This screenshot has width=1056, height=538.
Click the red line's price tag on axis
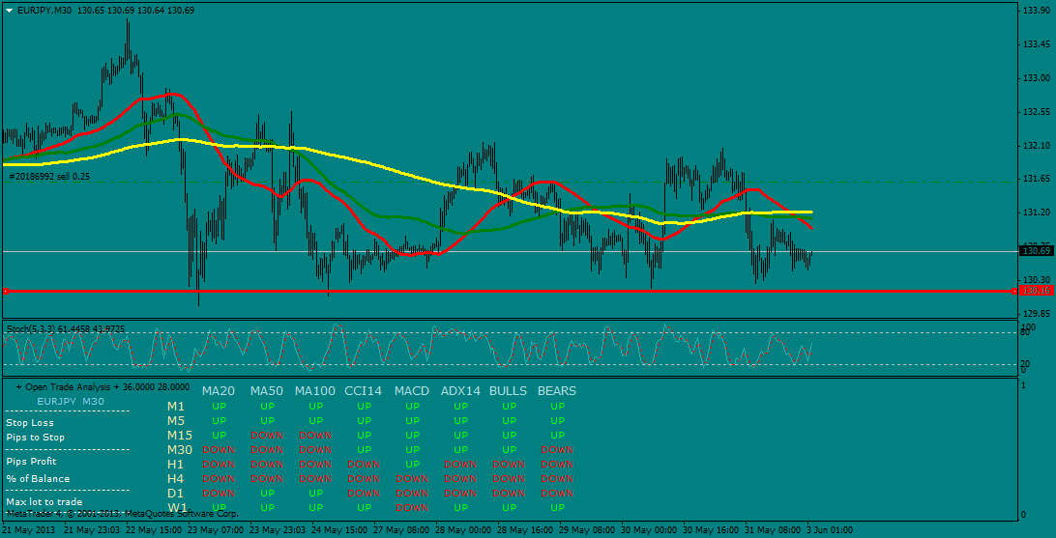click(x=1036, y=290)
